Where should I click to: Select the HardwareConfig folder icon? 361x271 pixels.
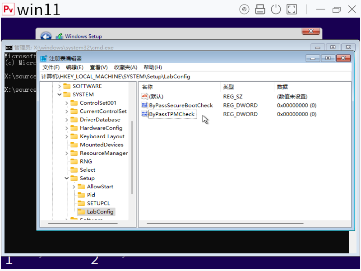pyautogui.click(x=74, y=128)
